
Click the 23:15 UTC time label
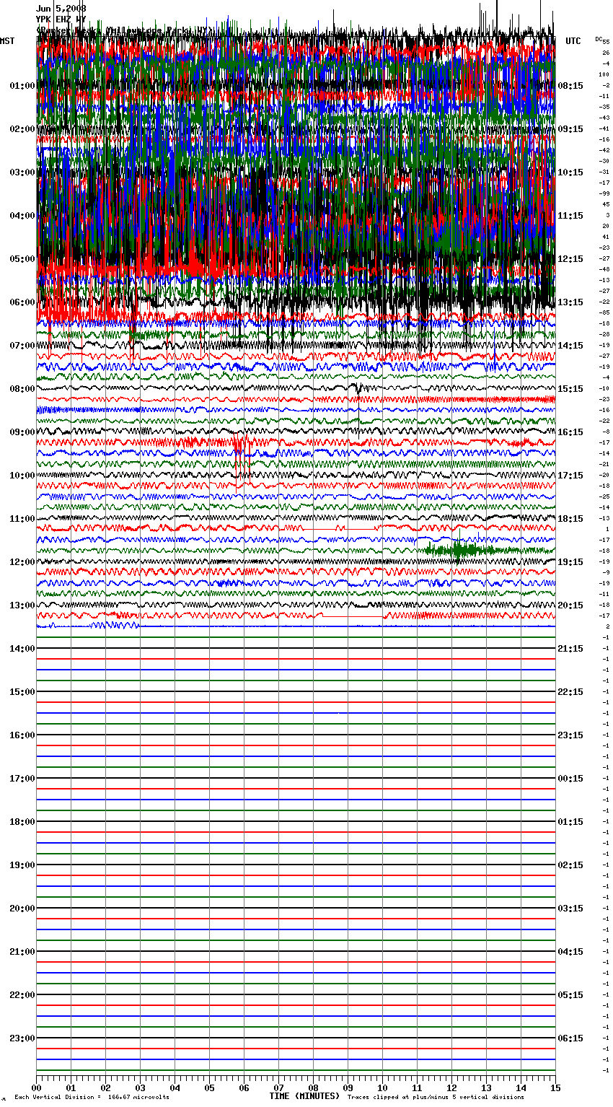pyautogui.click(x=570, y=735)
